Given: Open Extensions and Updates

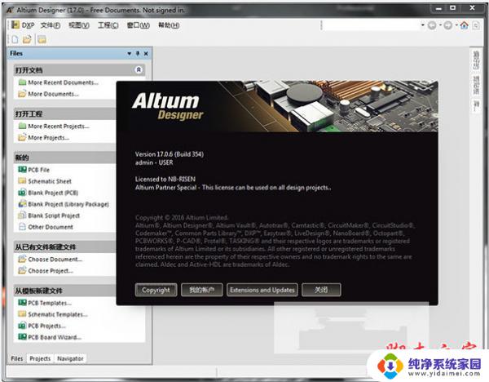Looking at the screenshot, I should pyautogui.click(x=262, y=290).
